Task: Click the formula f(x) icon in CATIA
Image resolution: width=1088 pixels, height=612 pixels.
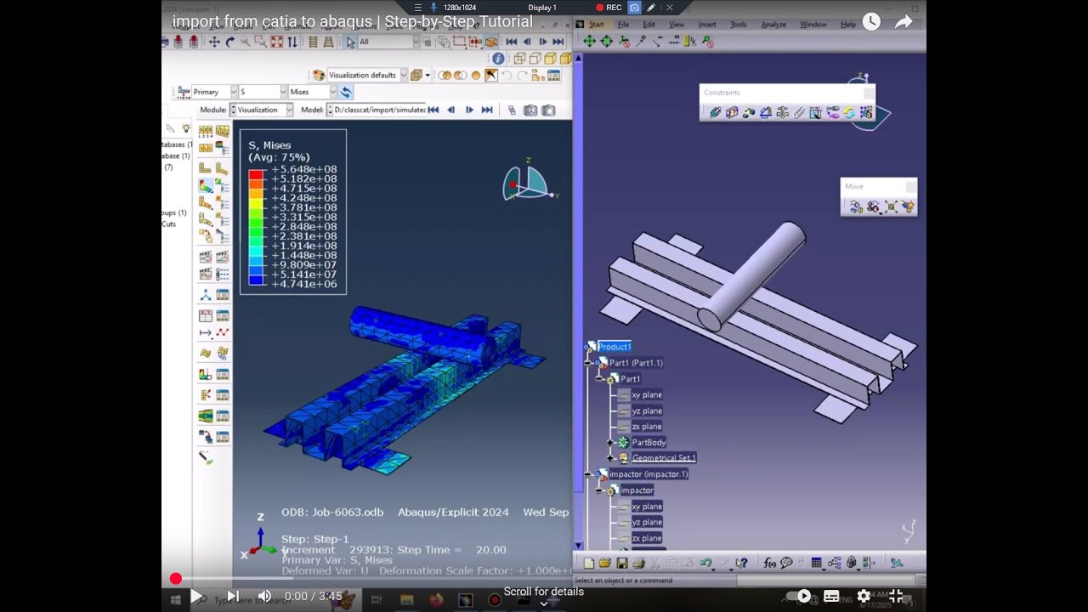Action: 770,563
